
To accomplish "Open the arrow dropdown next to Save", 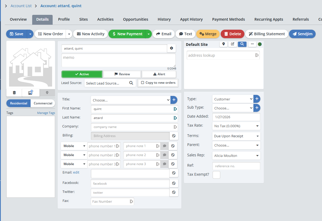I will coord(30,34).
